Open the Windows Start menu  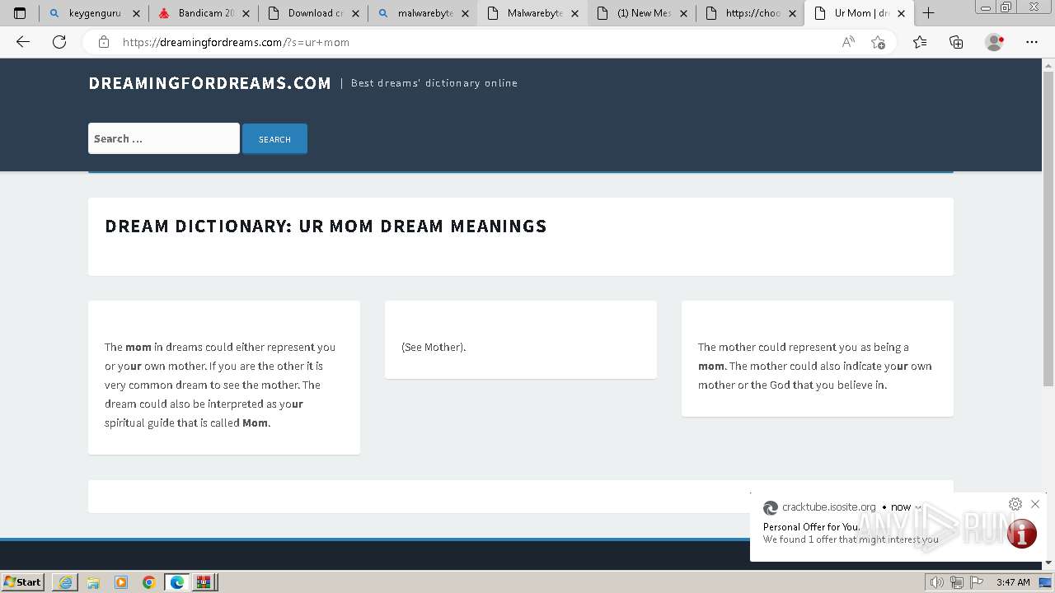tap(23, 581)
